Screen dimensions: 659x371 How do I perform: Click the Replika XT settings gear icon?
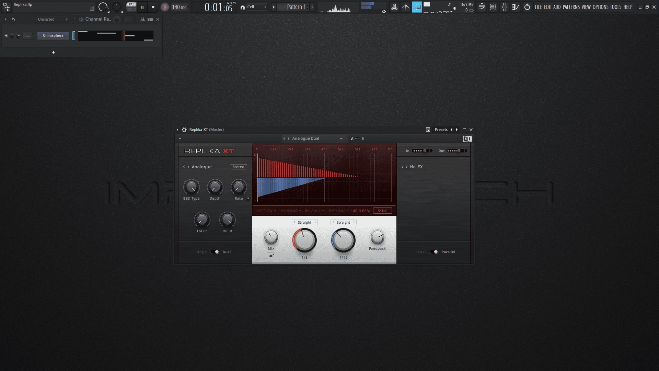click(x=184, y=130)
